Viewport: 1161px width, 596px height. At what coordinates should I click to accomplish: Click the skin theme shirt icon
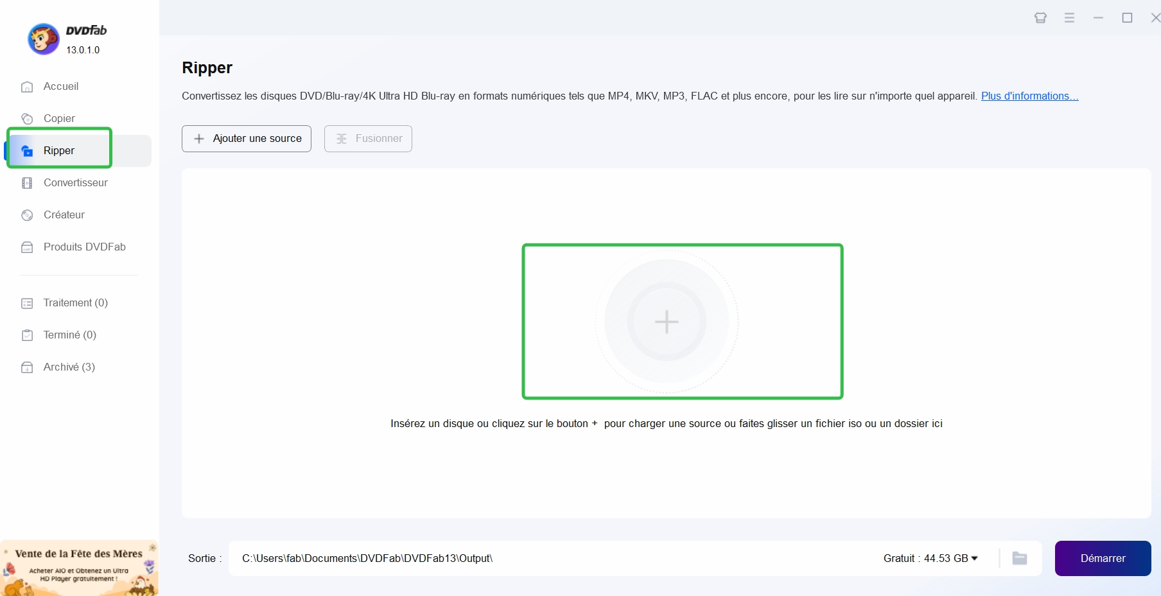[1040, 18]
